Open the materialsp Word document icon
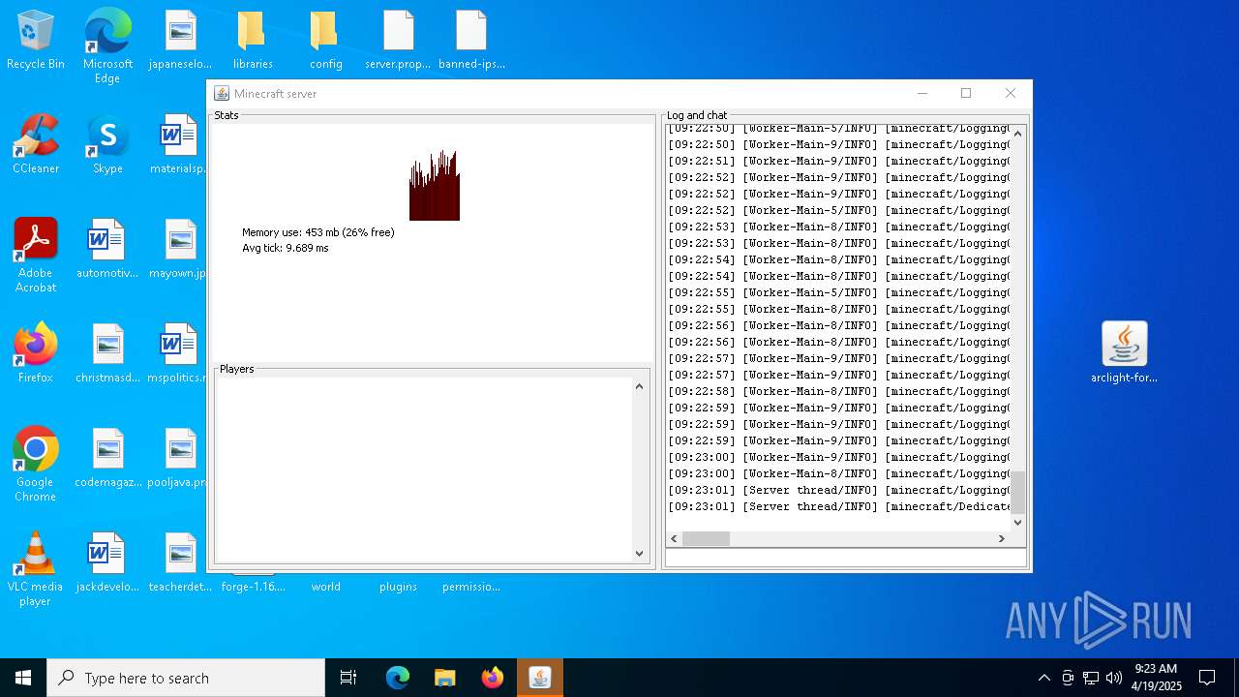This screenshot has width=1239, height=697. click(x=180, y=144)
